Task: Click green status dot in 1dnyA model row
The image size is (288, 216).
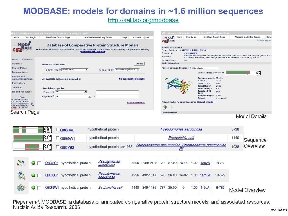Action: 33,163
